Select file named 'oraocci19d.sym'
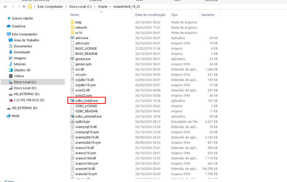Image resolution: width=287 pixels, height=182 pixels. point(86,163)
